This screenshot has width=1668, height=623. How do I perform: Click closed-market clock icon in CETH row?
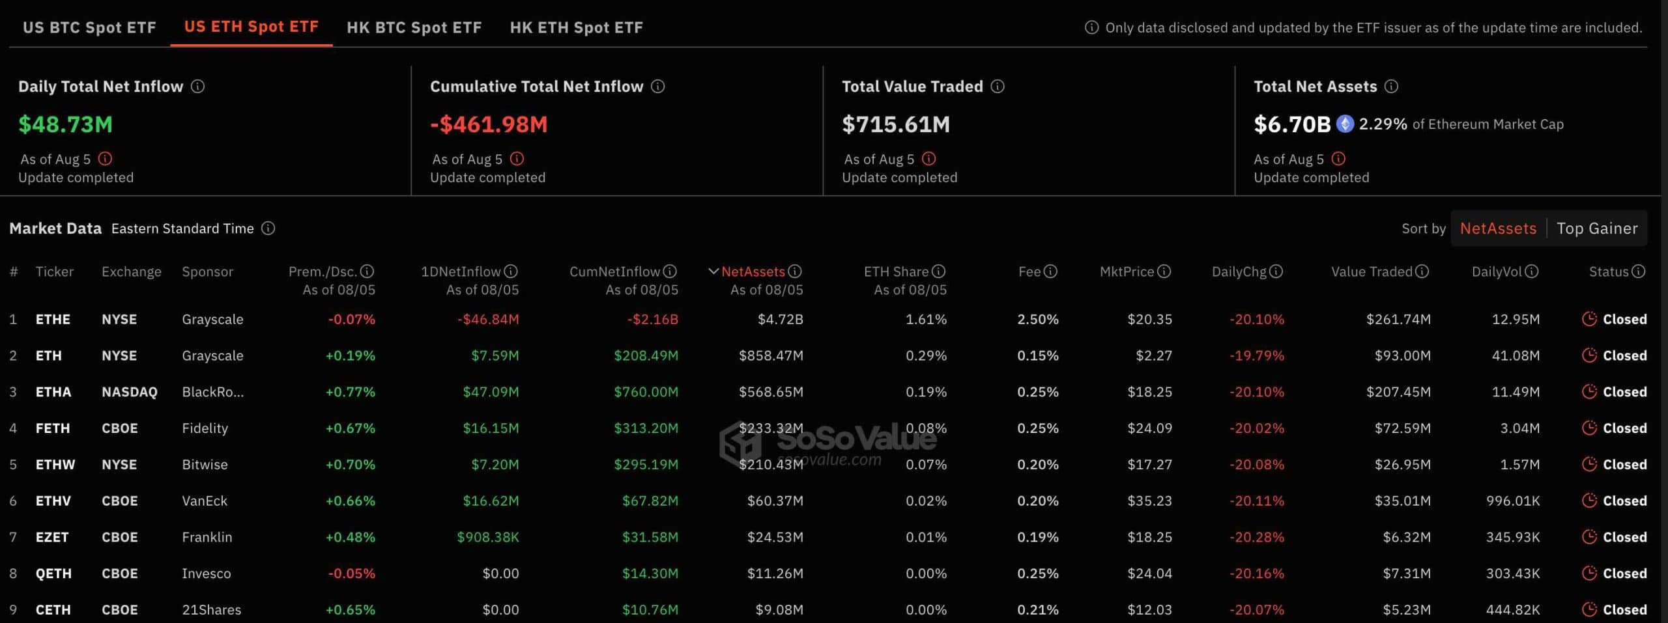click(x=1589, y=610)
